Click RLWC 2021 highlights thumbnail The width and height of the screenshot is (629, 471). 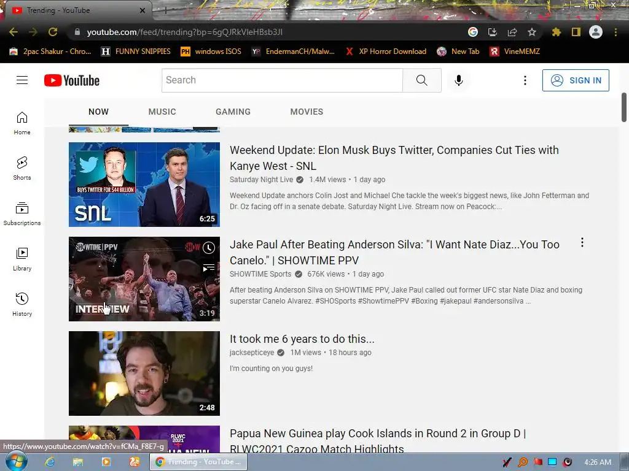[144, 439]
